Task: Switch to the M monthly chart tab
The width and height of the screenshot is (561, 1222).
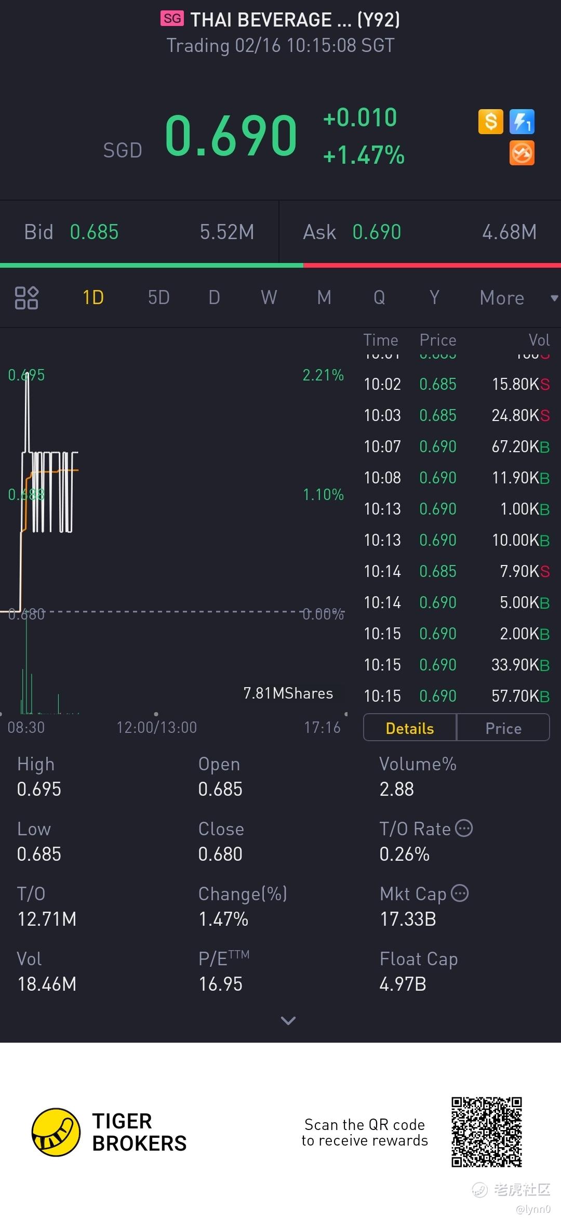Action: coord(324,298)
